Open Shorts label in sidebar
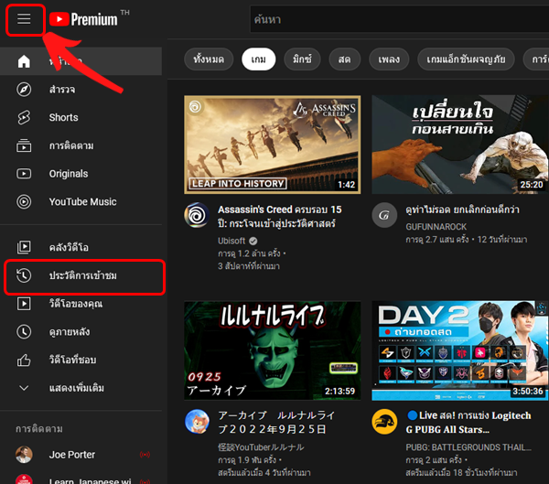Screen dimensions: 549x484 point(63,117)
